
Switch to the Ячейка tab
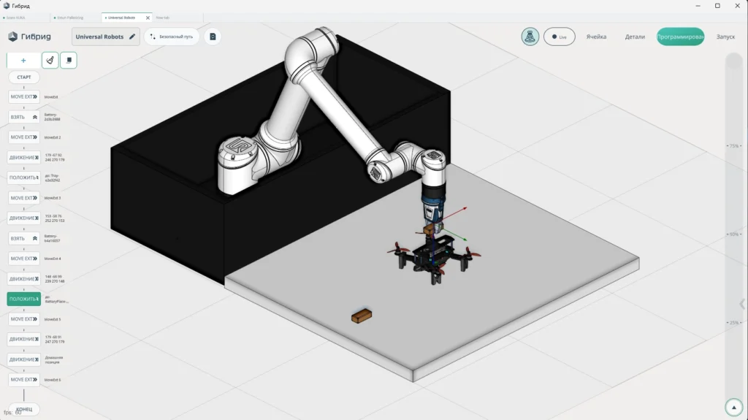595,37
